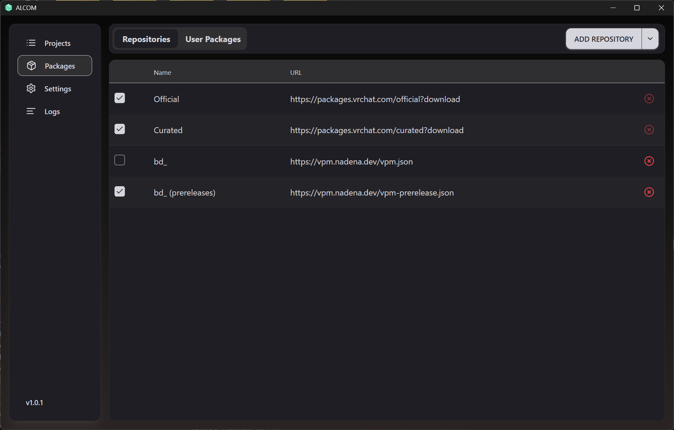Enable the bd_ repository checkbox
The height and width of the screenshot is (430, 674).
[x=120, y=160]
